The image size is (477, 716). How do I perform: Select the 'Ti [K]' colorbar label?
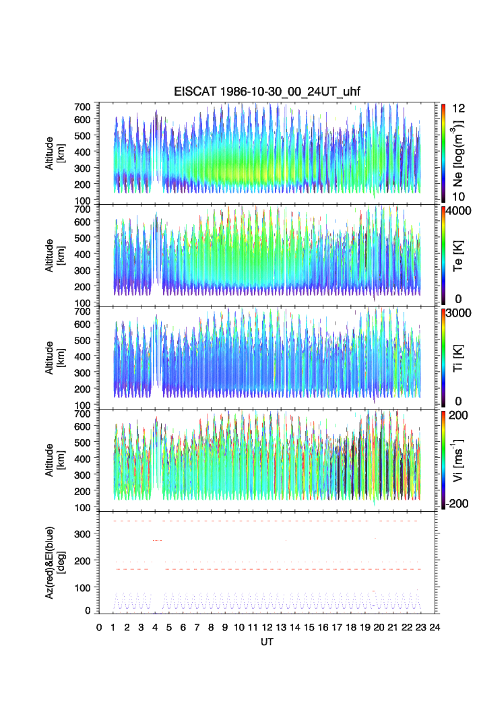click(459, 357)
